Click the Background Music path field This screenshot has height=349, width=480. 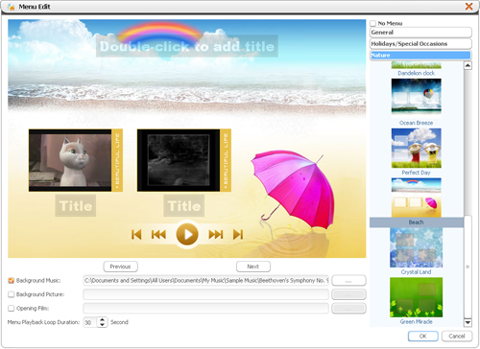[x=205, y=281]
